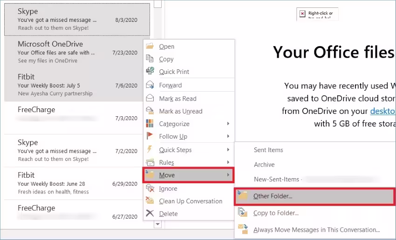Click 'Right-click or' blocked picture text
Viewport: 396px width, 240px height.
pyautogui.click(x=321, y=13)
